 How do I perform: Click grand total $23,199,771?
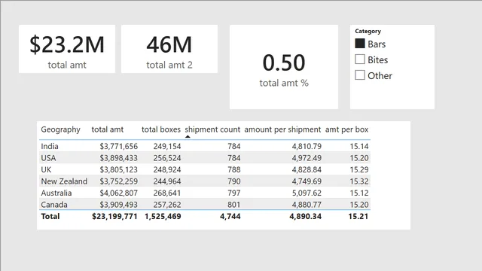point(114,216)
